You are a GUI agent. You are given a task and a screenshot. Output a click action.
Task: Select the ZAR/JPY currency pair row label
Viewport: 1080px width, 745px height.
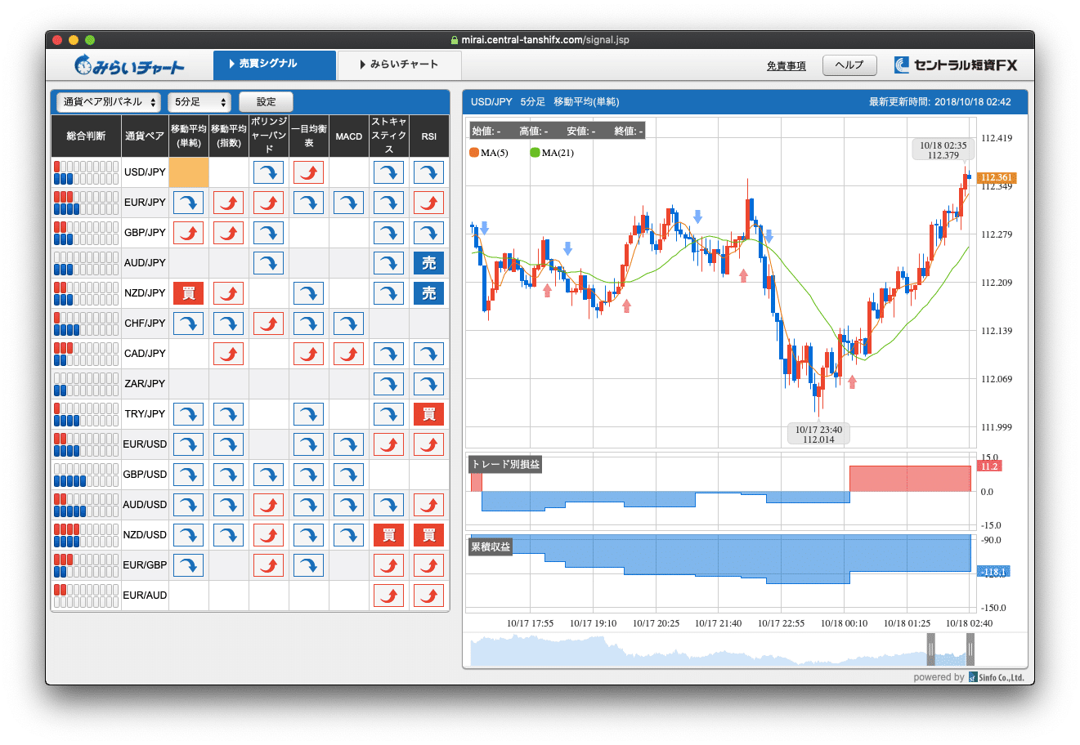145,384
